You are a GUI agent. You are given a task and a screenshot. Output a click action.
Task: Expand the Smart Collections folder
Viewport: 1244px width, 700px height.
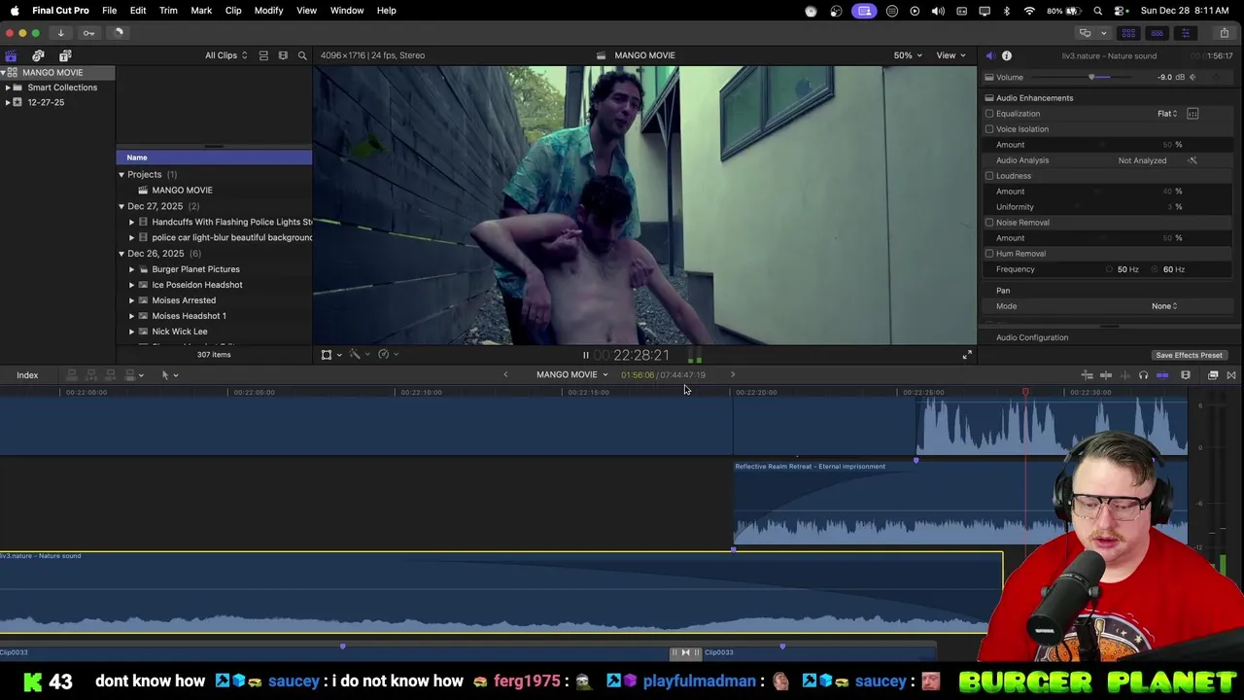[x=8, y=87]
